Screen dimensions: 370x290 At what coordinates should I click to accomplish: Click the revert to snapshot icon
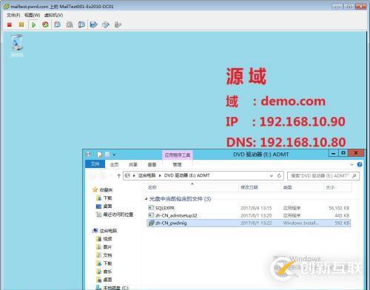click(x=70, y=24)
